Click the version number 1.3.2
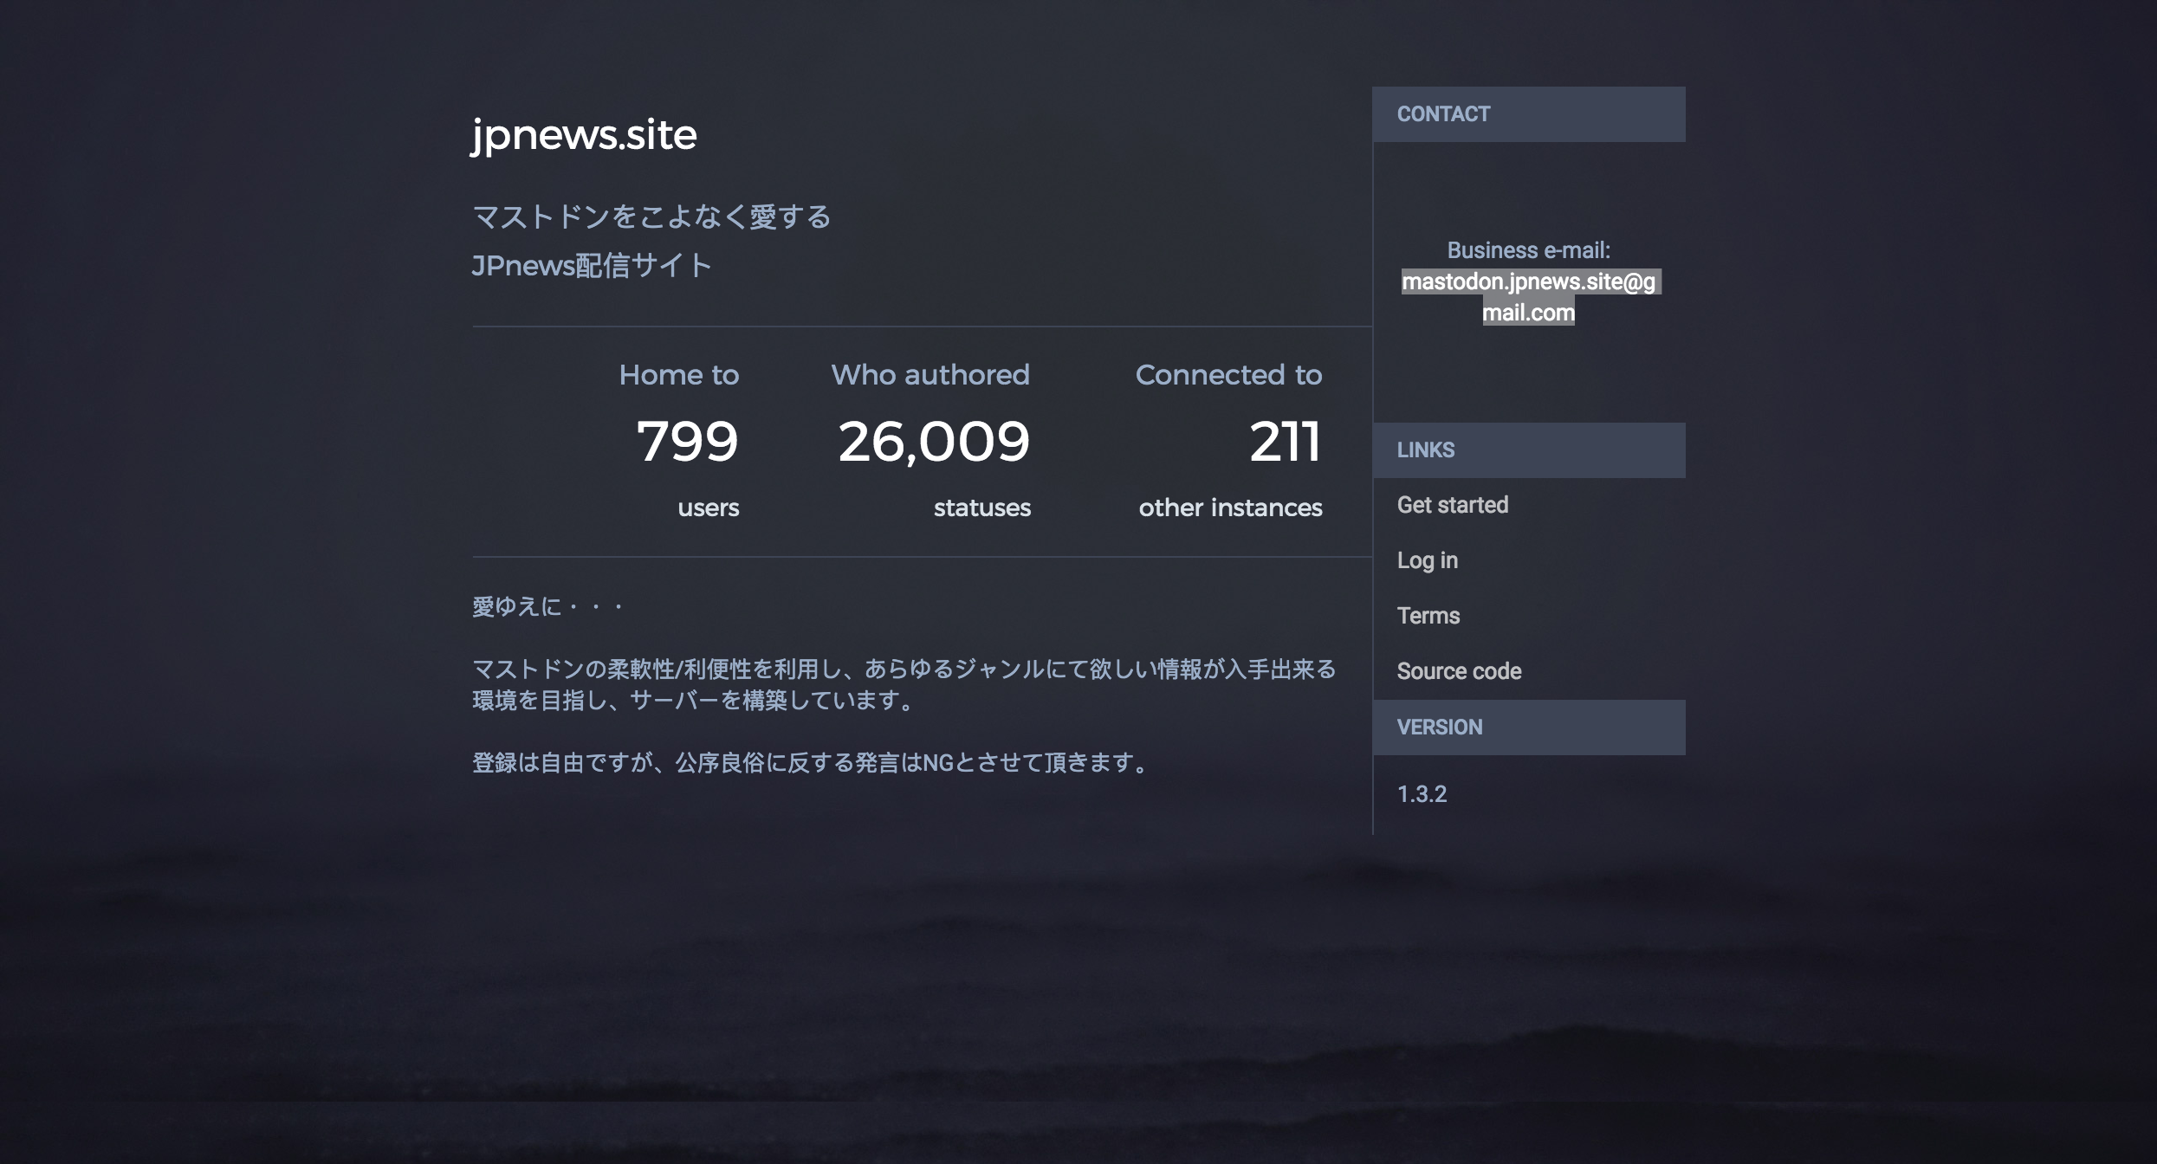This screenshot has width=2157, height=1164. coord(1422,794)
